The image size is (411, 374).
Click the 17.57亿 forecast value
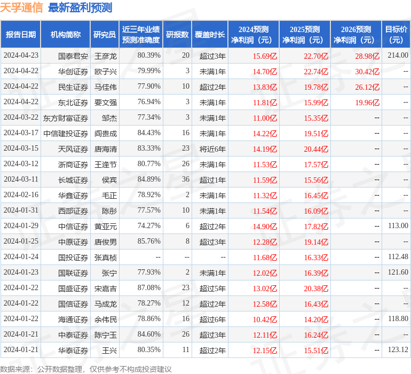[x=316, y=165]
